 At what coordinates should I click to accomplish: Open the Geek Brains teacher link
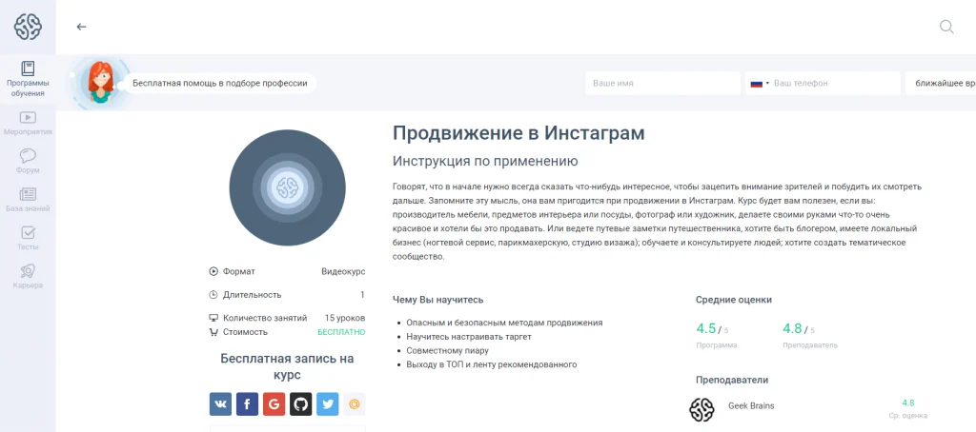coord(751,406)
